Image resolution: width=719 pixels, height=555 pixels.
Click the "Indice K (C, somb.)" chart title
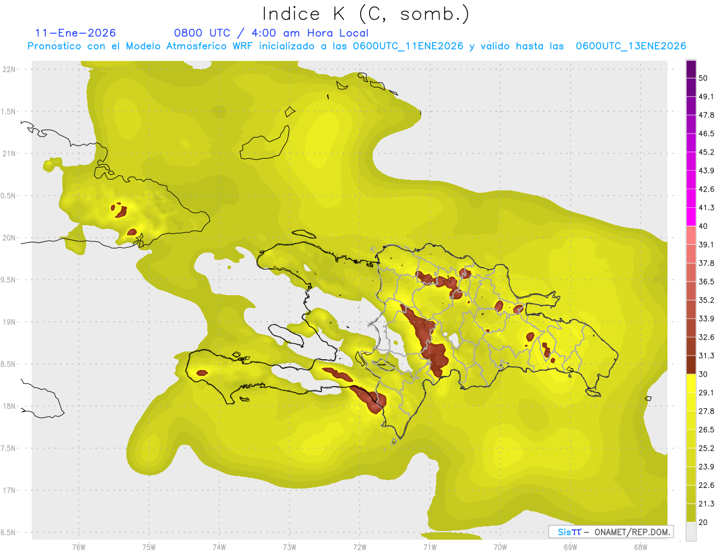(x=366, y=14)
